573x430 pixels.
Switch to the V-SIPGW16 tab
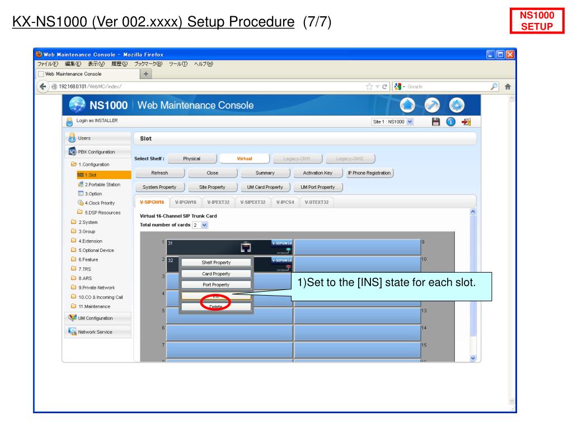[x=152, y=202]
